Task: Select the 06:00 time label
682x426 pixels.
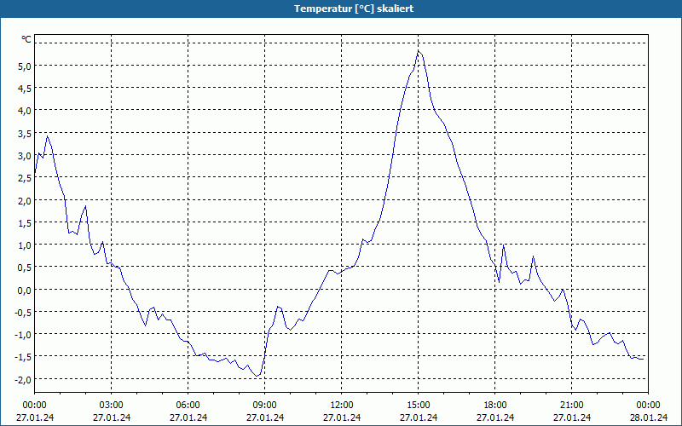Action: pyautogui.click(x=188, y=406)
